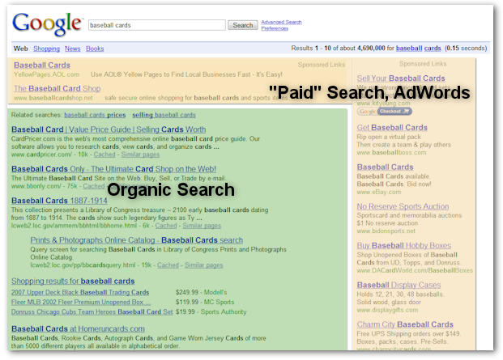Click 'www.eBay.com' URL text

(x=379, y=193)
